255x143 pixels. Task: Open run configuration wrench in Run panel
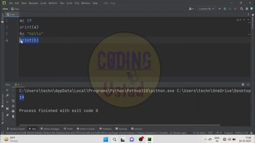[7, 95]
